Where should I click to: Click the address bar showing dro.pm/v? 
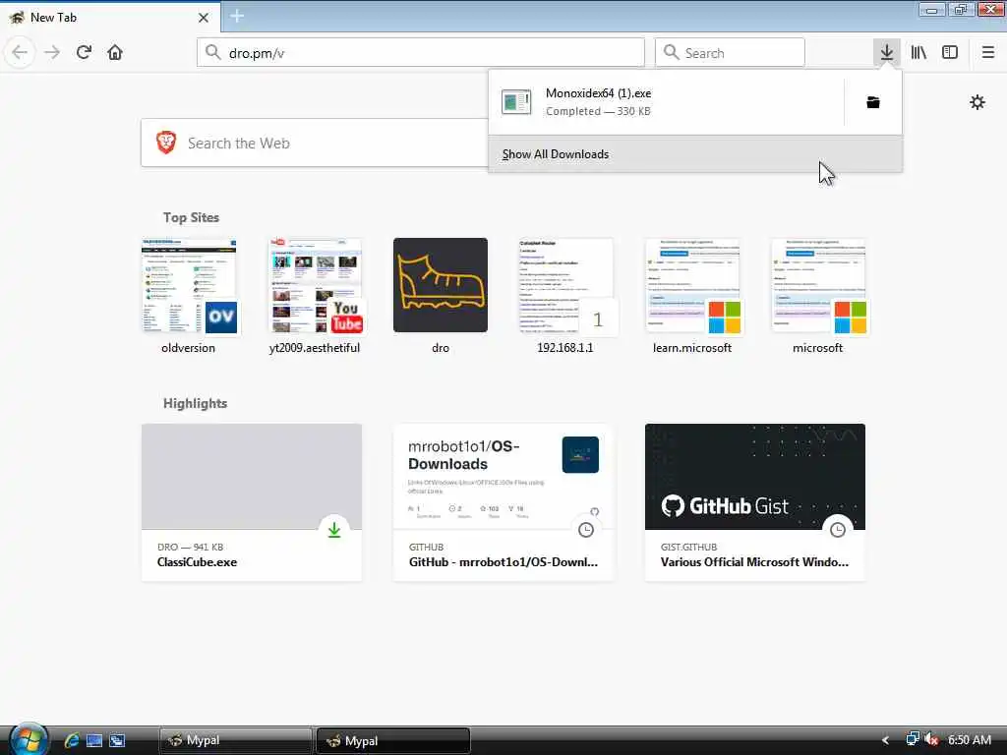click(421, 52)
